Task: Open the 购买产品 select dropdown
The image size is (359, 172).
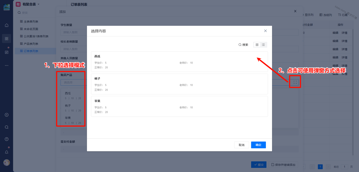Action: coord(73,82)
